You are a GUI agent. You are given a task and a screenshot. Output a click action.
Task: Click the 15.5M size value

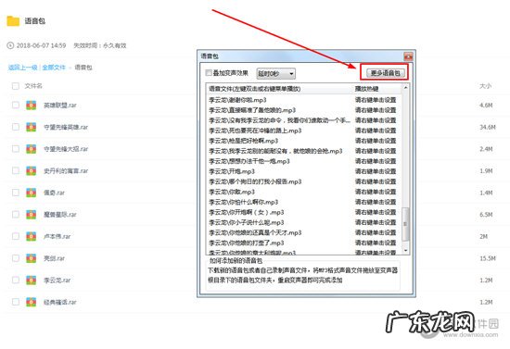[x=488, y=258]
